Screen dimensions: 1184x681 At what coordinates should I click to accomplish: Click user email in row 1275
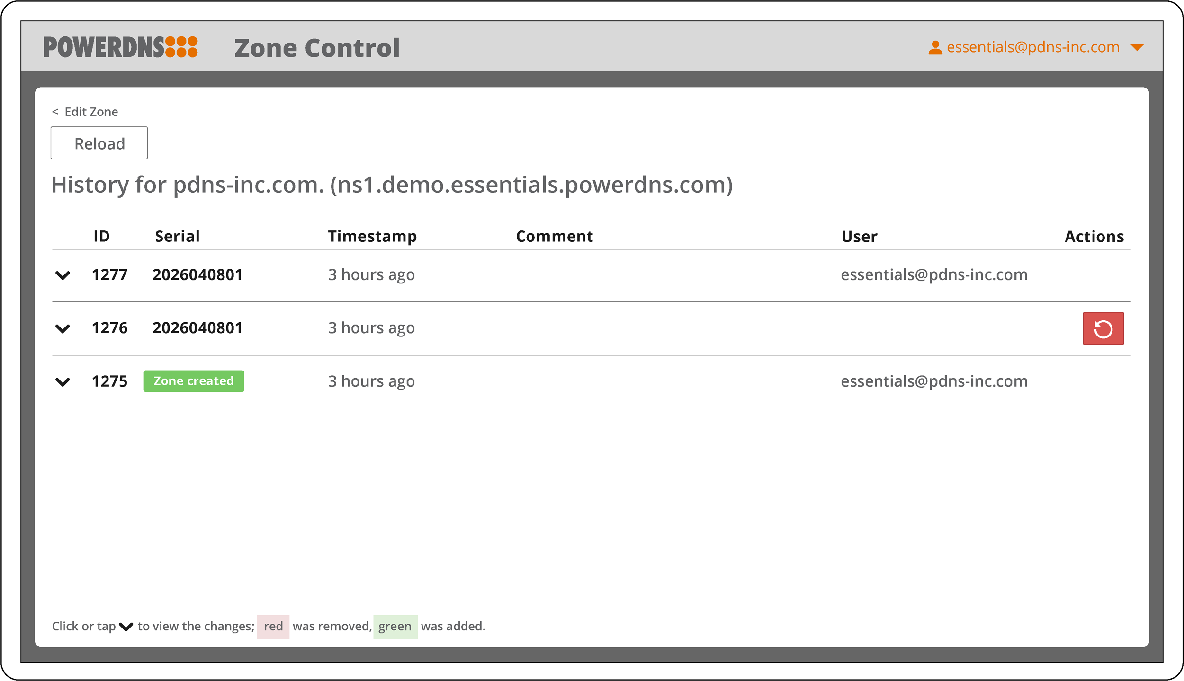[933, 381]
